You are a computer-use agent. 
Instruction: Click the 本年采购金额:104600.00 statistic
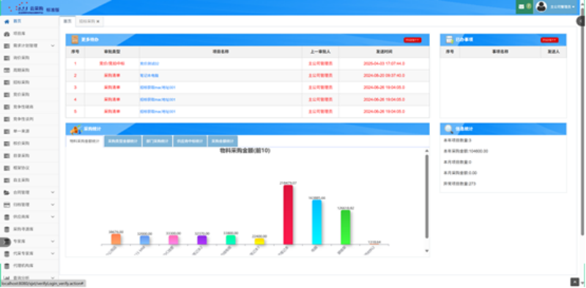click(466, 151)
